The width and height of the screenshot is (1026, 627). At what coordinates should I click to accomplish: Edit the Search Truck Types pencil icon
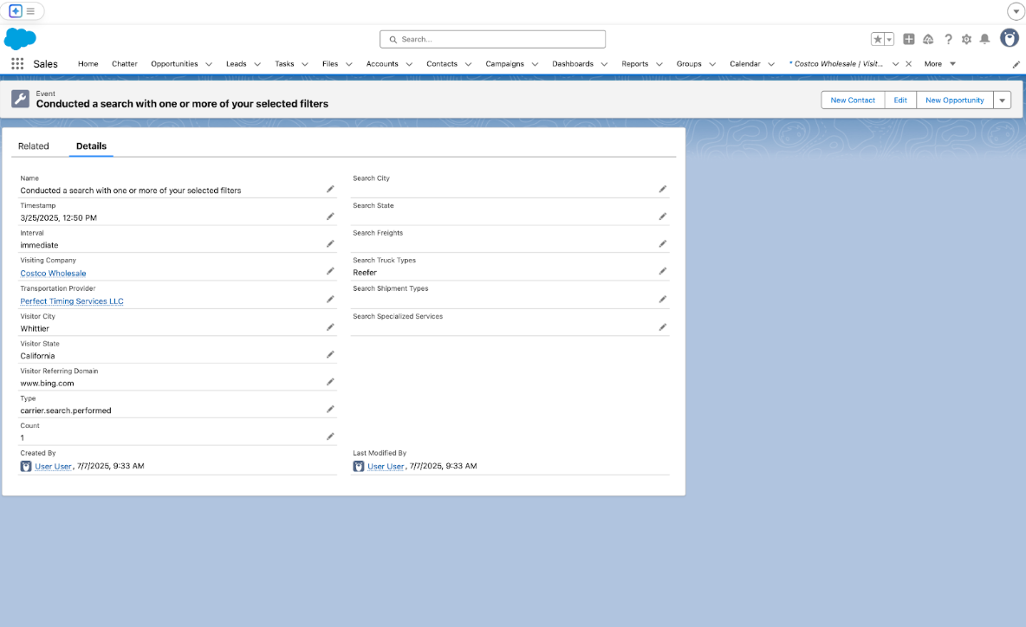(x=663, y=271)
